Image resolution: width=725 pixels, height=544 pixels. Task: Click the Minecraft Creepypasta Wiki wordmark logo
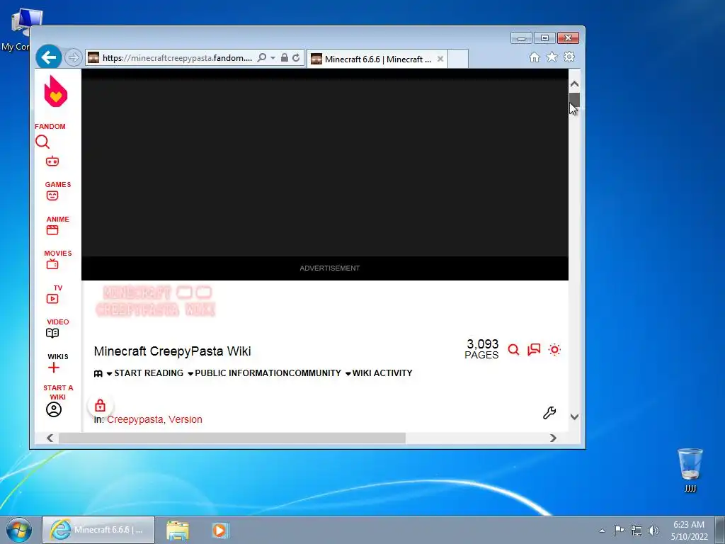(155, 301)
